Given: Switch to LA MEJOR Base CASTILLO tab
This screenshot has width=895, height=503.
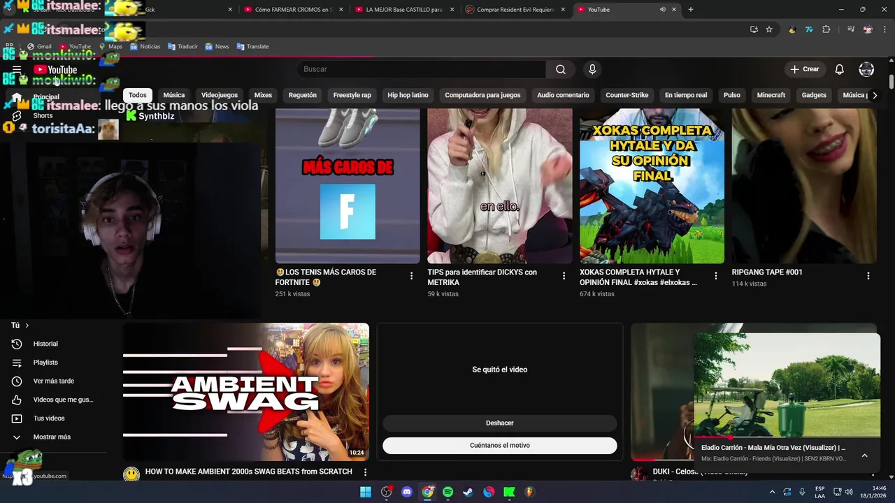Looking at the screenshot, I should 404,10.
